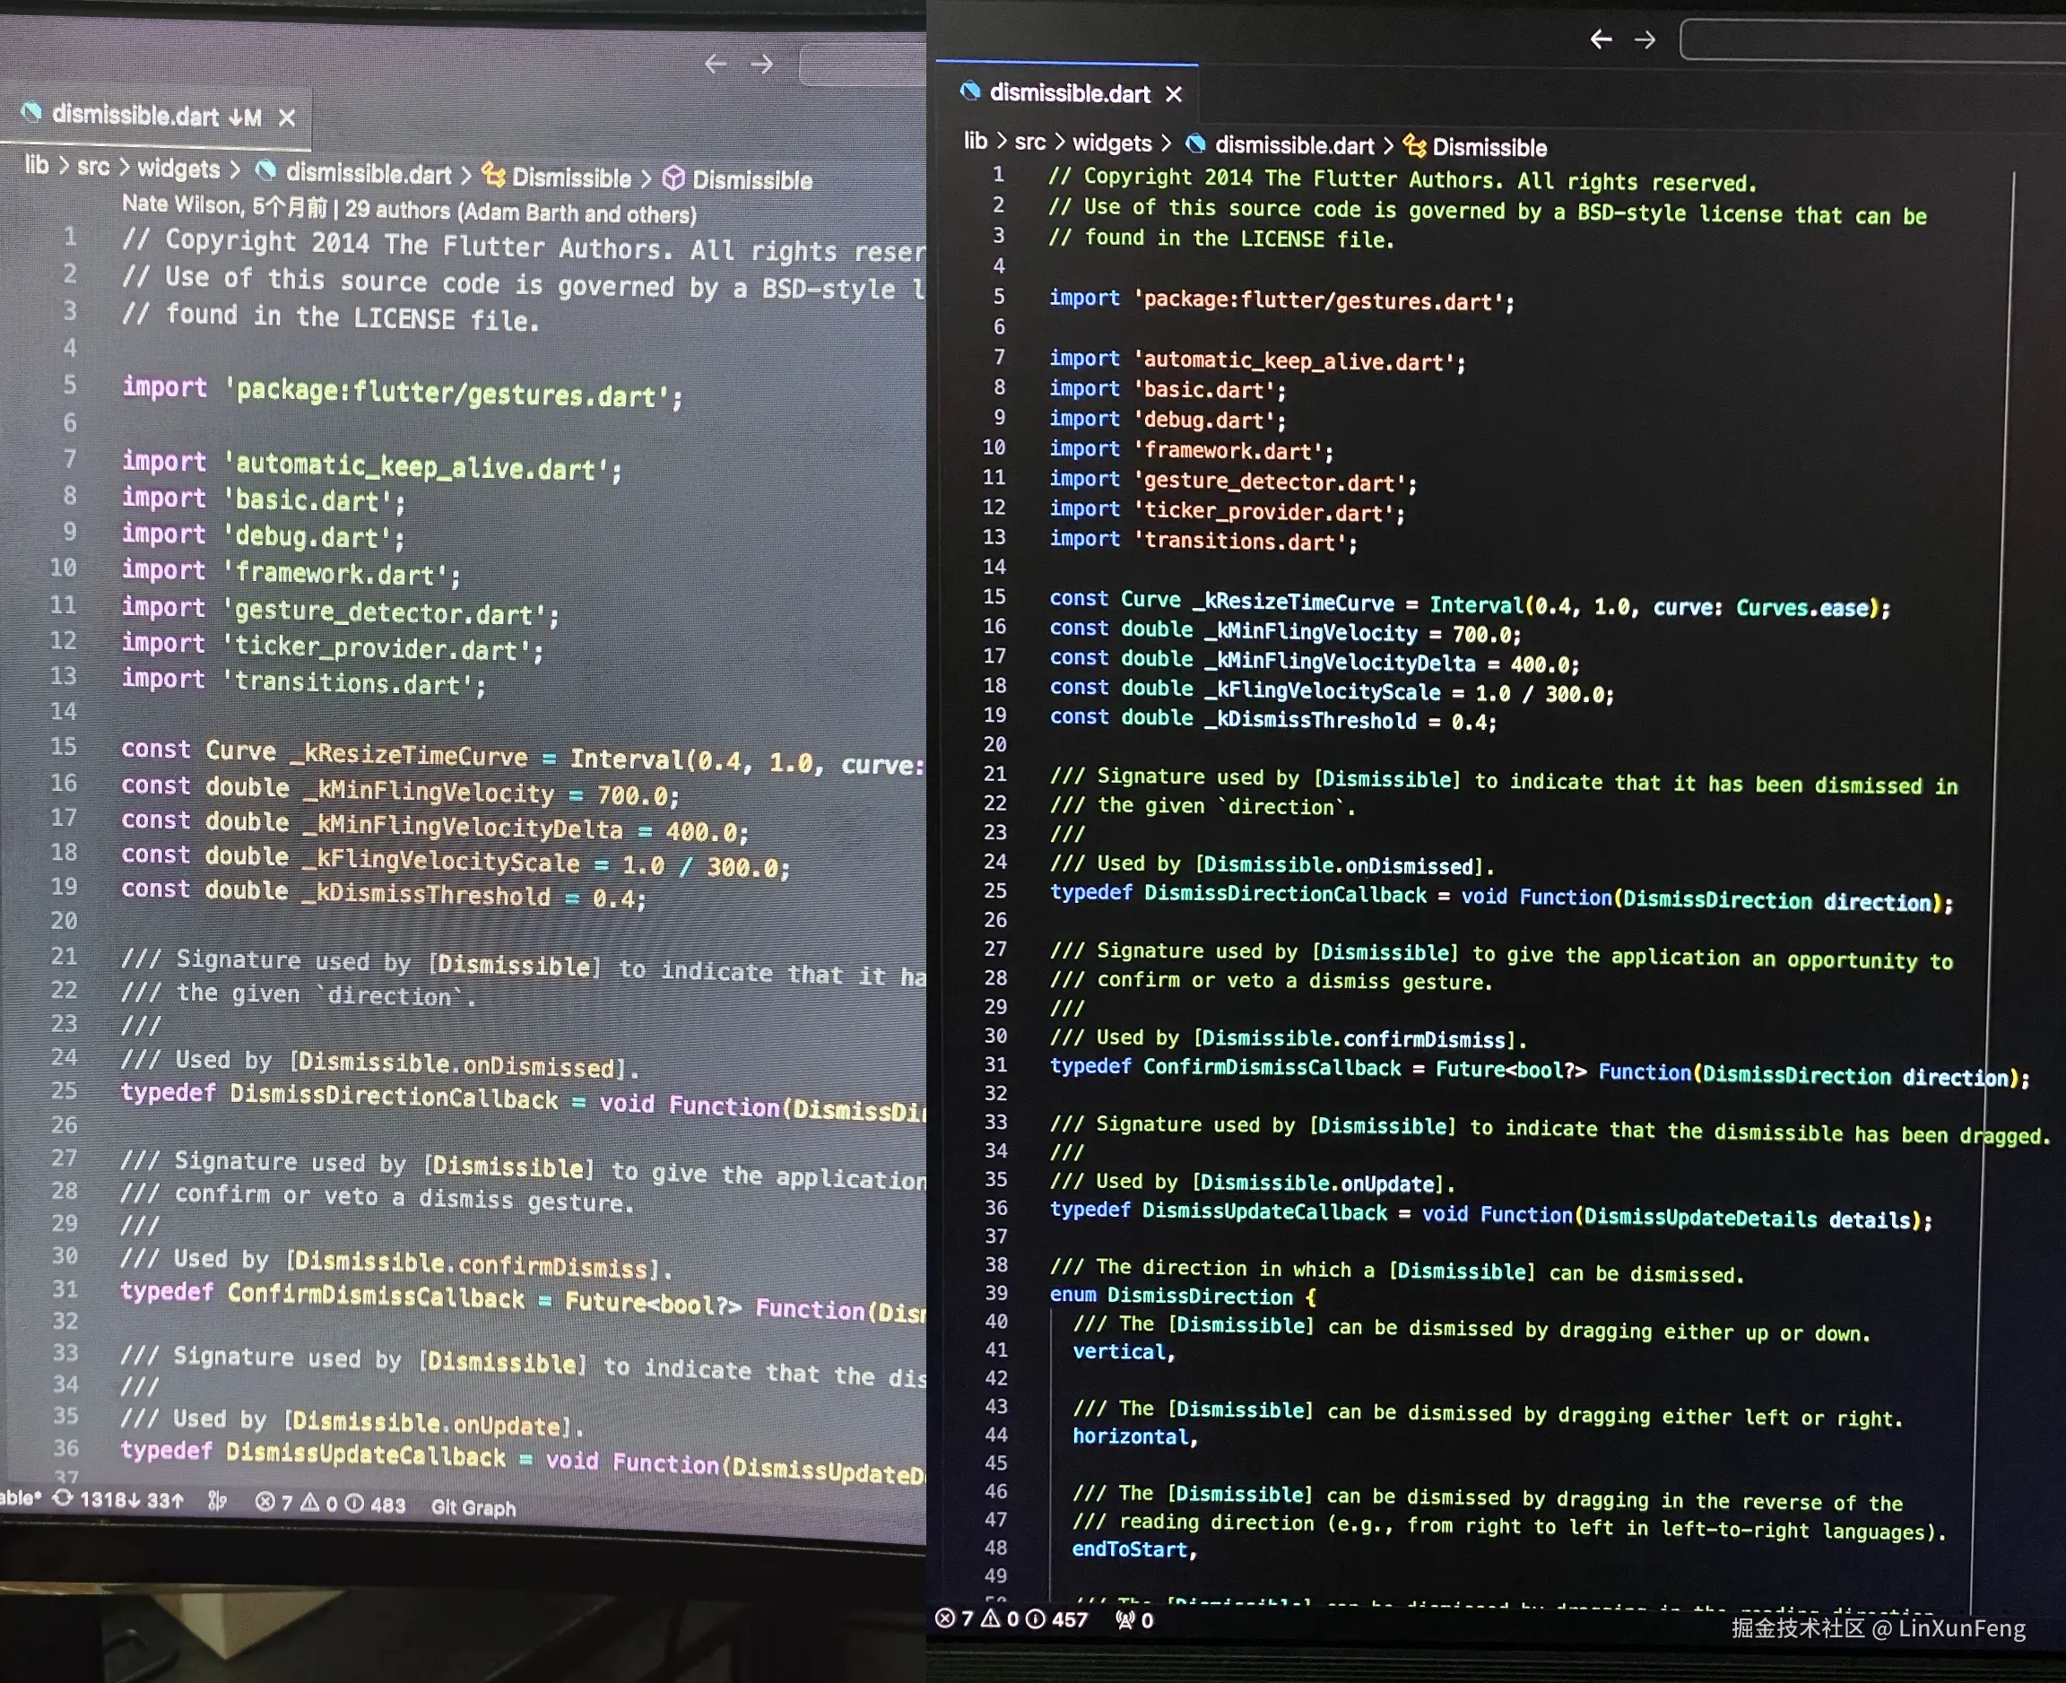Image resolution: width=2066 pixels, height=1683 pixels.
Task: Close the right window's dismissible.dart tab
Action: click(x=1174, y=94)
